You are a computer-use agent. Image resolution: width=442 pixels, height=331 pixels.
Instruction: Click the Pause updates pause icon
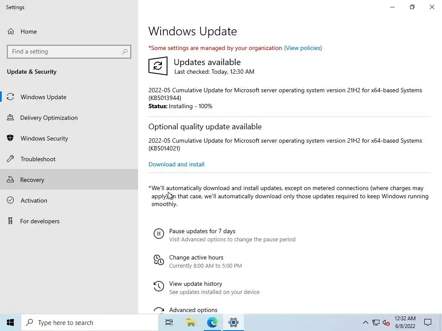coord(159,234)
